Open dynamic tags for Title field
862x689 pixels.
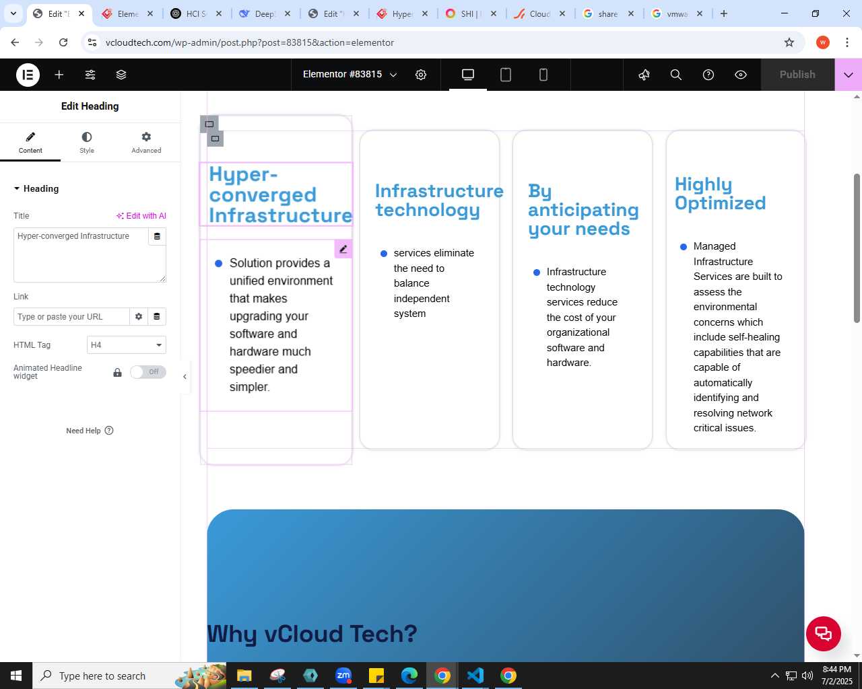(157, 236)
